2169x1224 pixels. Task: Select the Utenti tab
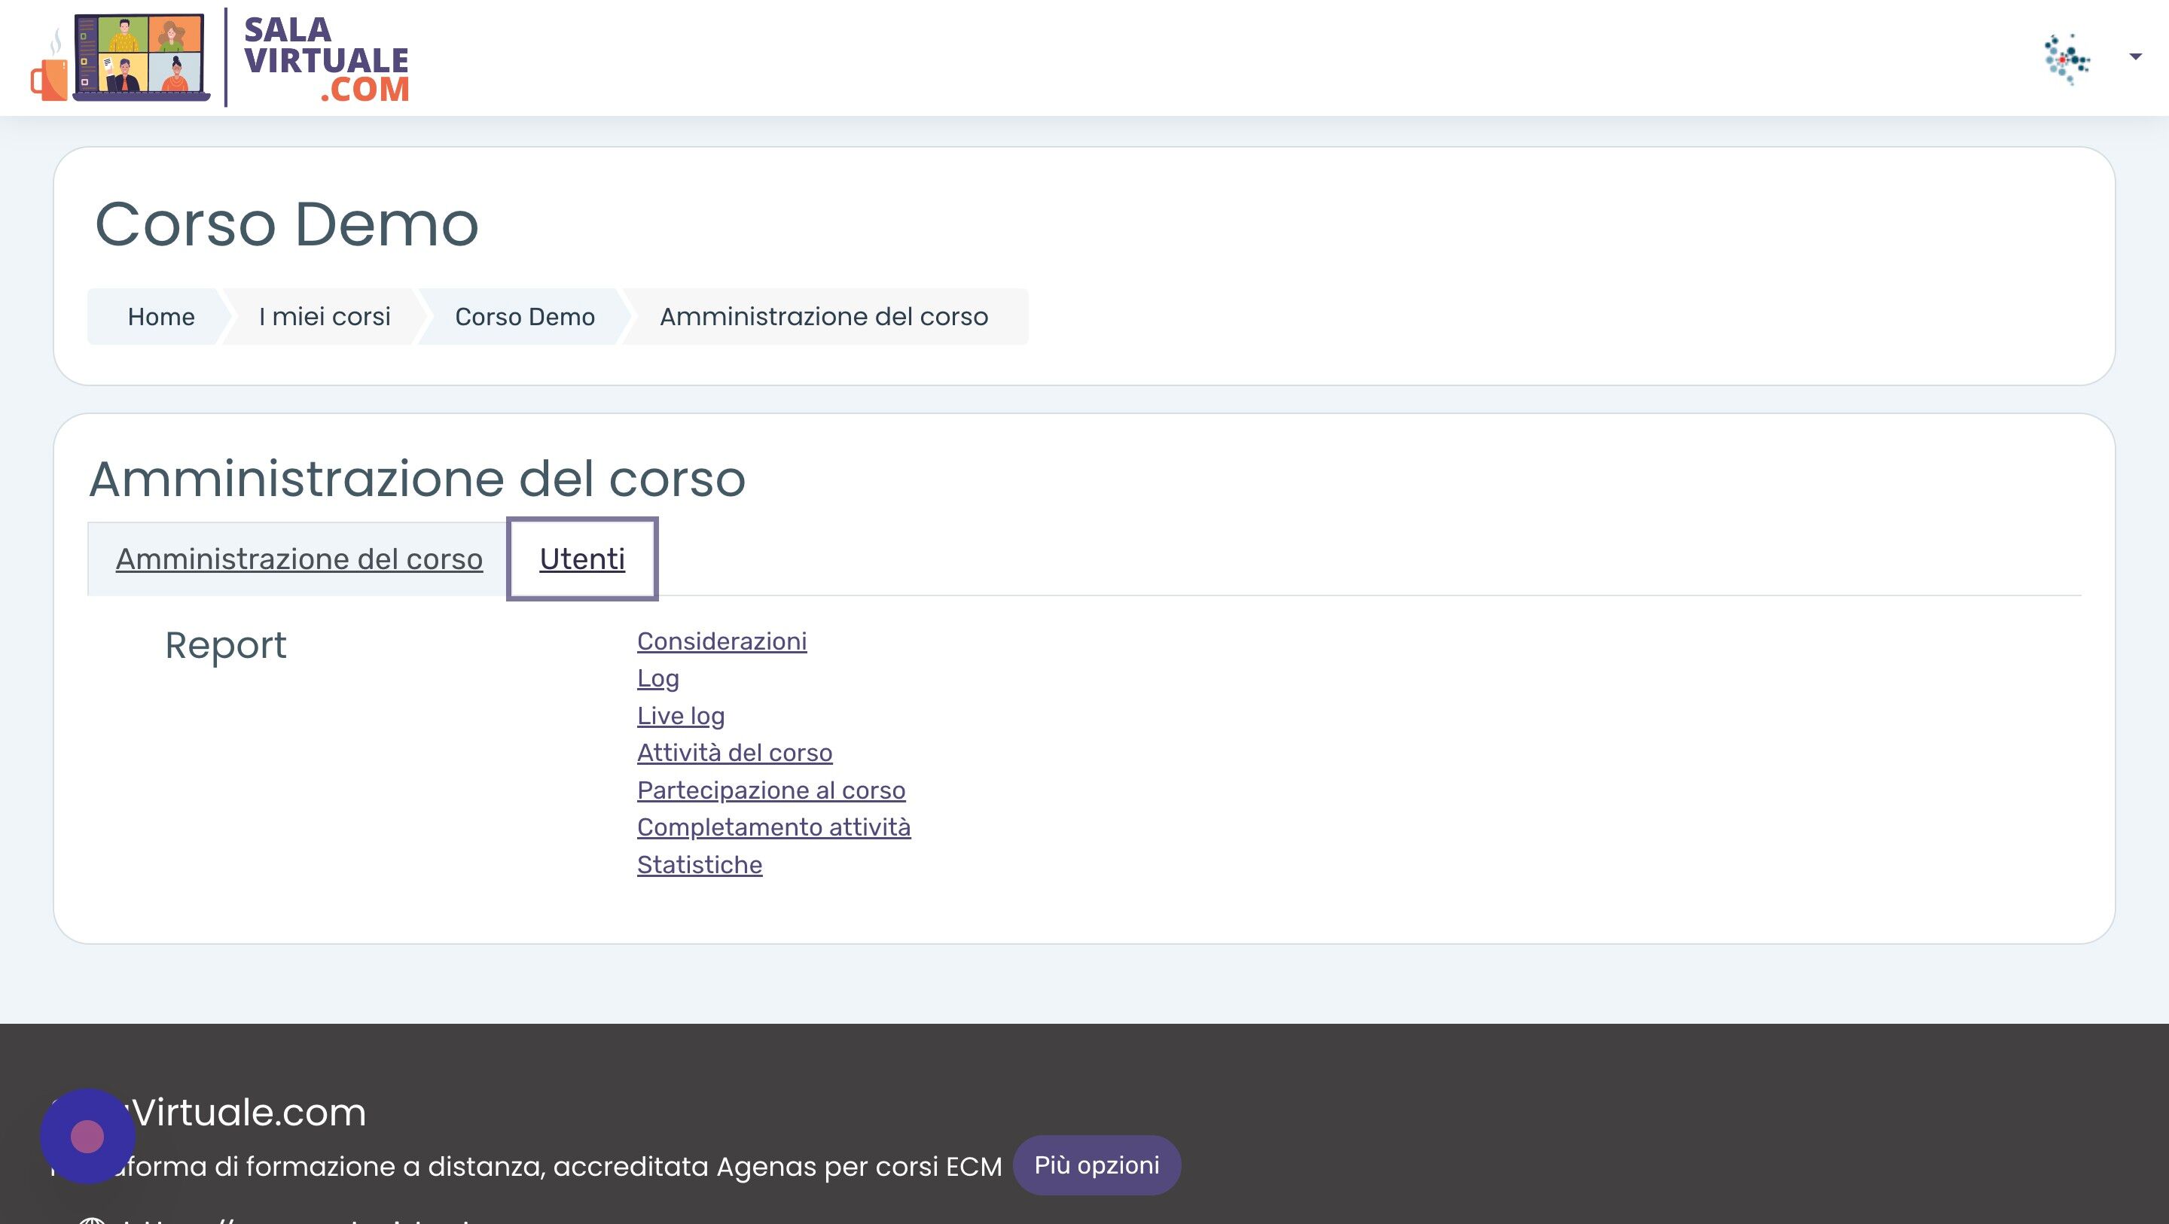(582, 559)
